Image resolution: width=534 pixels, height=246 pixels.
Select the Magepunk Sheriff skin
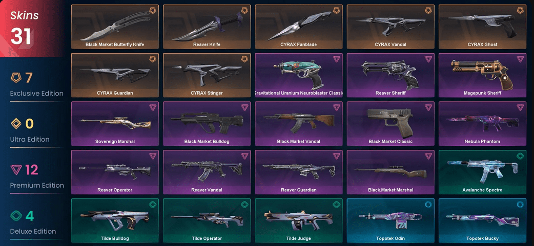click(x=483, y=75)
